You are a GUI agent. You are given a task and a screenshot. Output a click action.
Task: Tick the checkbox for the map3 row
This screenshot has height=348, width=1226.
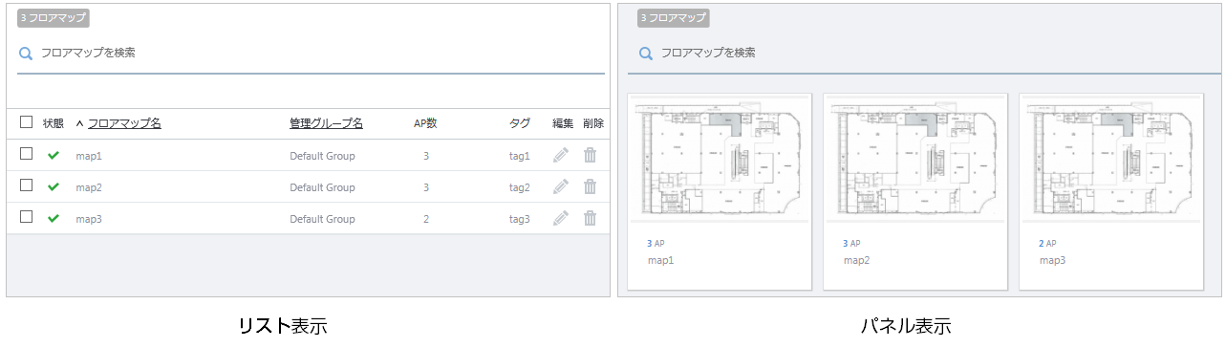click(27, 217)
